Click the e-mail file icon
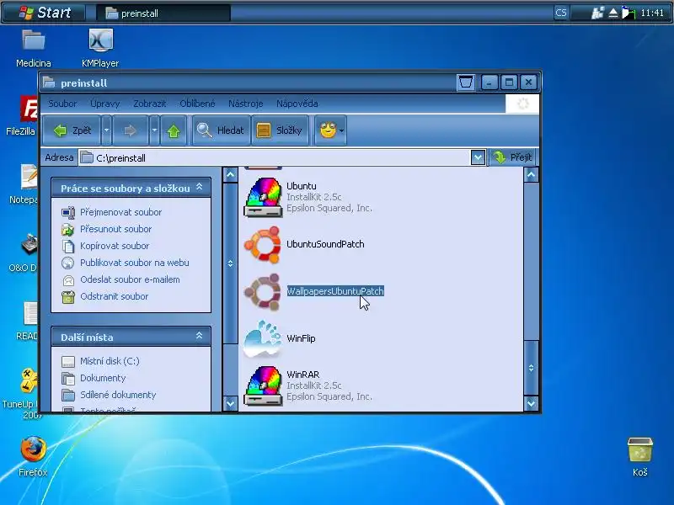The width and height of the screenshot is (674, 505). pyautogui.click(x=68, y=280)
